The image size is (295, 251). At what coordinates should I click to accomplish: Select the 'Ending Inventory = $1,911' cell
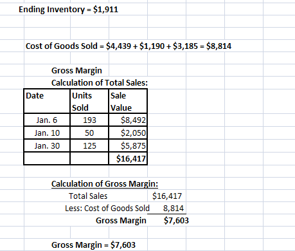(x=68, y=10)
